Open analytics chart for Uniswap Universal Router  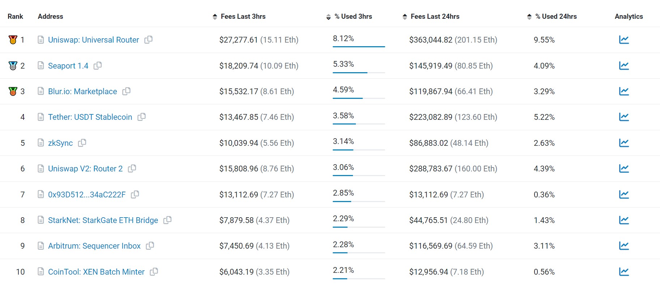pos(624,40)
